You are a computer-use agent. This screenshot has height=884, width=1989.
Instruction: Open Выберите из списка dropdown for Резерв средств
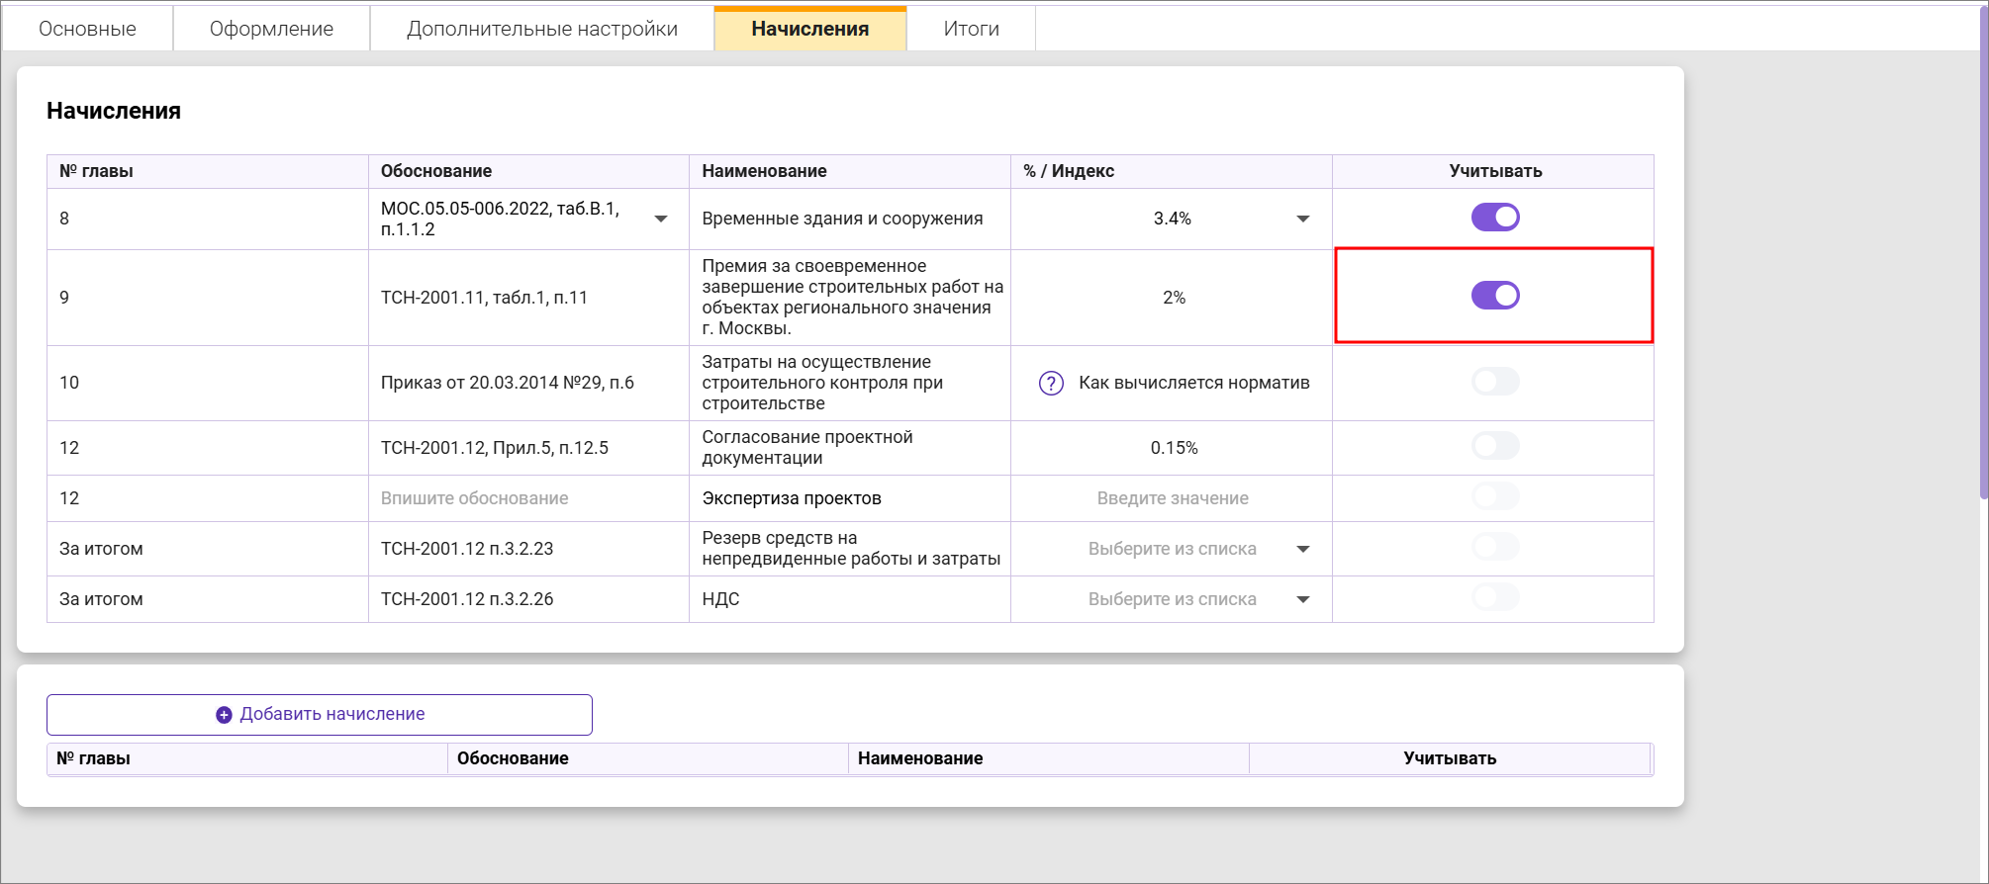pyautogui.click(x=1303, y=550)
